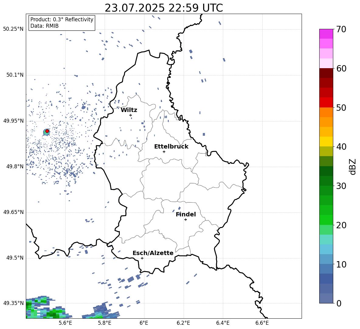Screen dimensions: 360x329
Task: Click the magenta 70 dBZ colorbar top
Action: coord(326,34)
